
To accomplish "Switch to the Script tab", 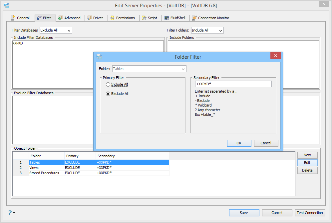I will tap(150, 18).
